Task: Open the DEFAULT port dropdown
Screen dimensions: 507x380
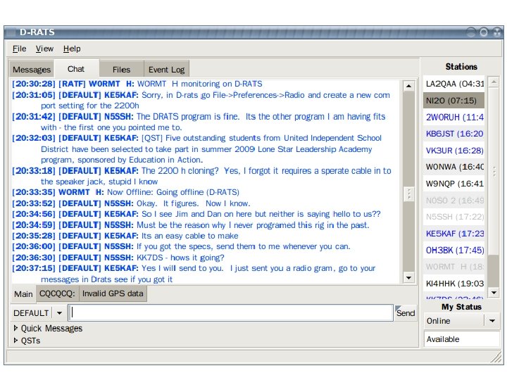Action: pos(38,312)
